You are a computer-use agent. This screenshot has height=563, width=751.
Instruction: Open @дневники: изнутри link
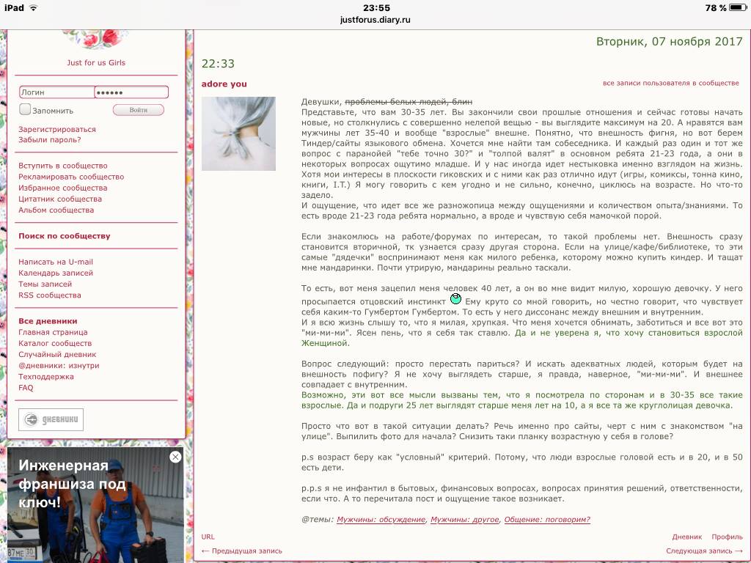[x=59, y=365]
